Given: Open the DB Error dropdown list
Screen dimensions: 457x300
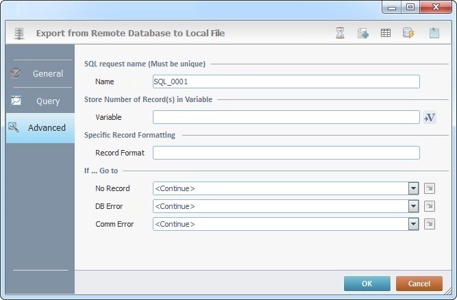Looking at the screenshot, I should [x=413, y=206].
